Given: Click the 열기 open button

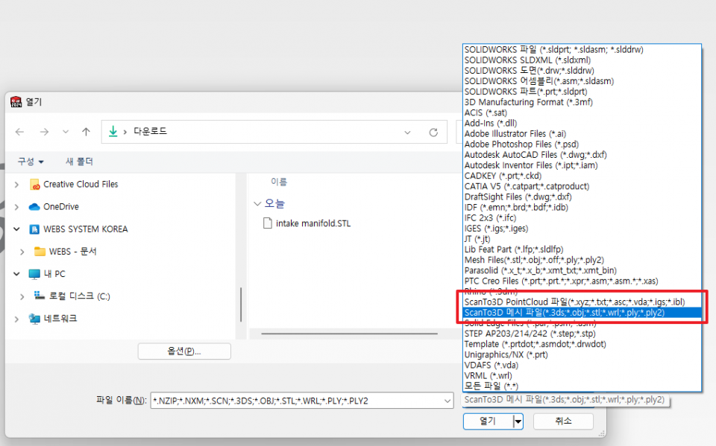Looking at the screenshot, I should point(488,421).
